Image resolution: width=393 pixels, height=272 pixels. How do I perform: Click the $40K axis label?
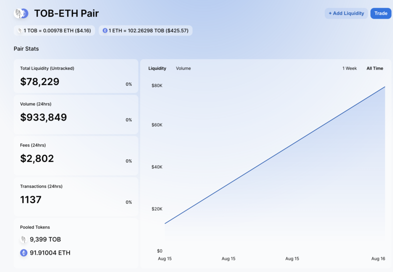click(157, 167)
